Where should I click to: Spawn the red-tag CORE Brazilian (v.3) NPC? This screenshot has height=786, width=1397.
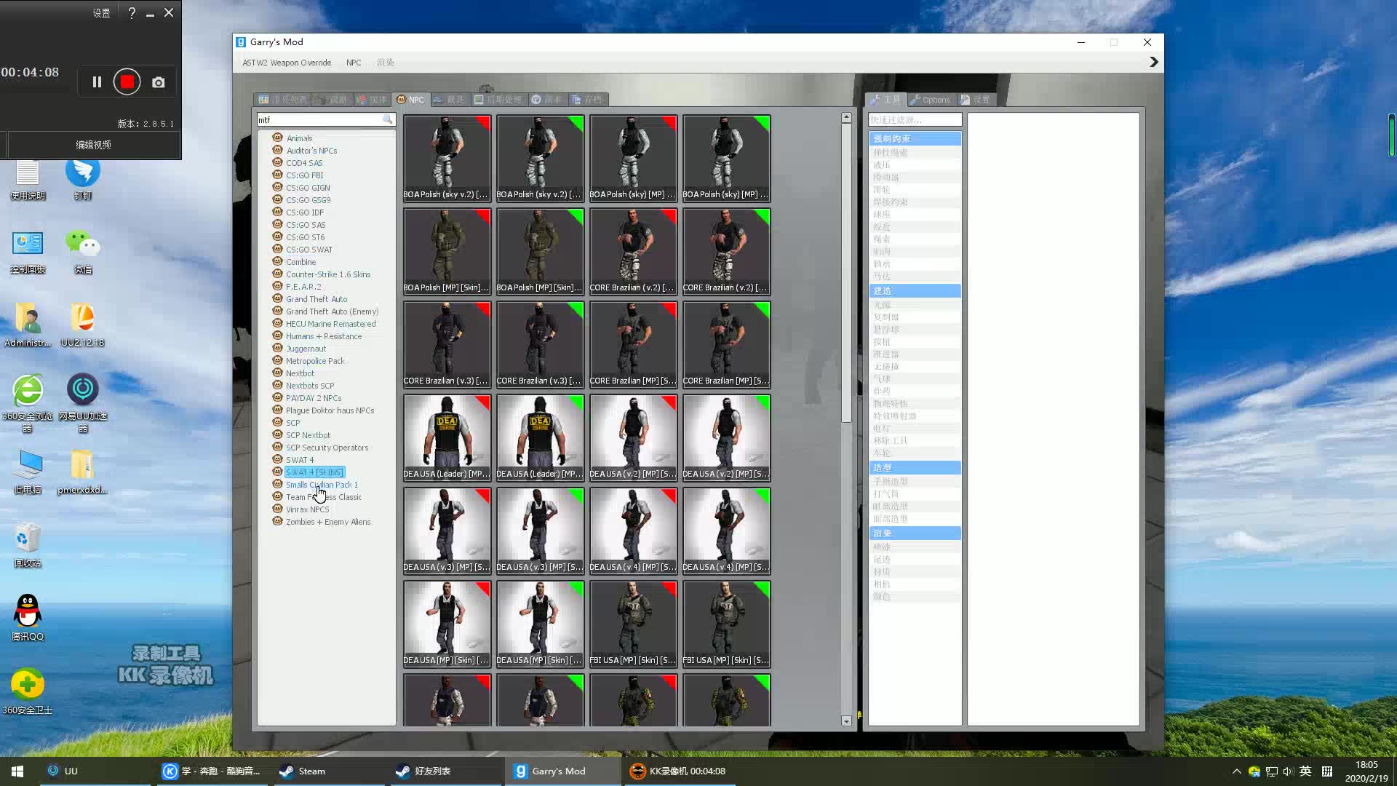coord(447,344)
